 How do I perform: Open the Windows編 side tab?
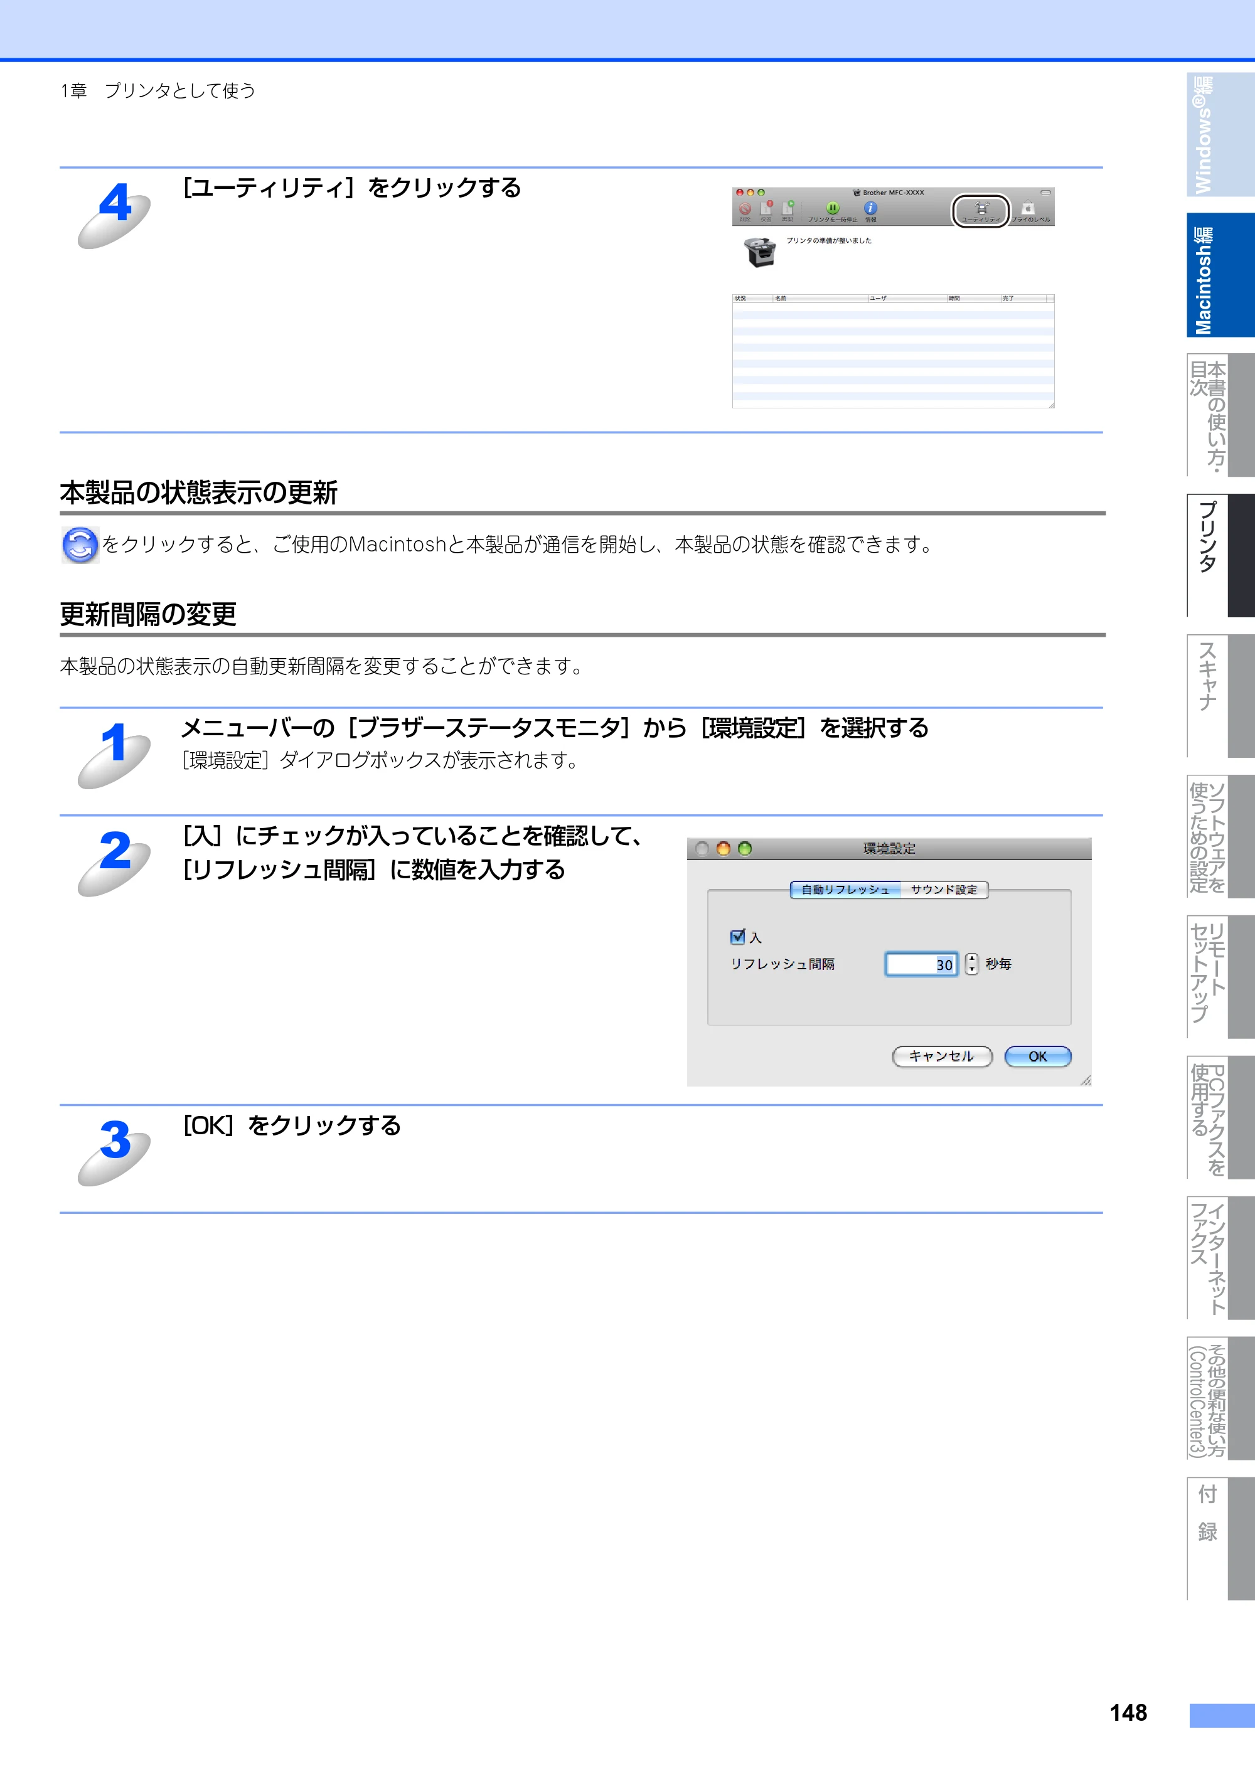[x=1220, y=135]
